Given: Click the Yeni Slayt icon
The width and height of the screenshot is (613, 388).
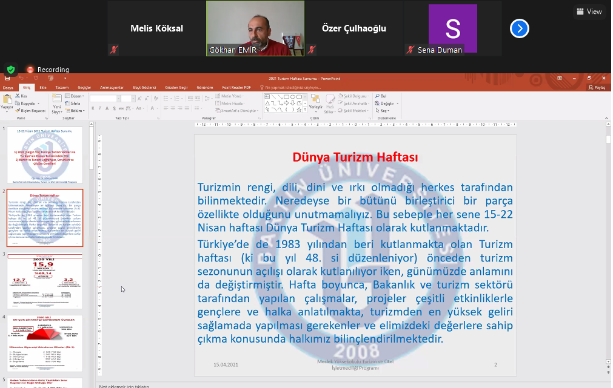Looking at the screenshot, I should tap(56, 100).
